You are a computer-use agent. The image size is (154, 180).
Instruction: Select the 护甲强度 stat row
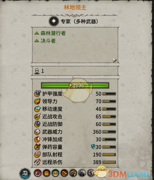point(75,94)
